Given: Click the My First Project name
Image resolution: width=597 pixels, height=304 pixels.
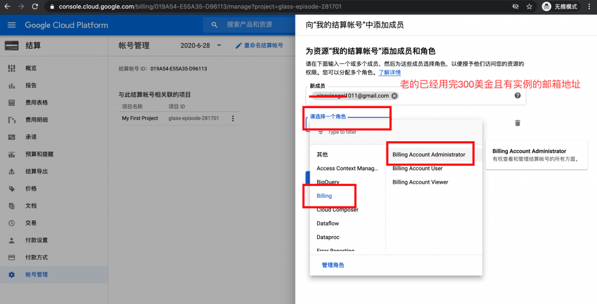Looking at the screenshot, I should (x=140, y=119).
